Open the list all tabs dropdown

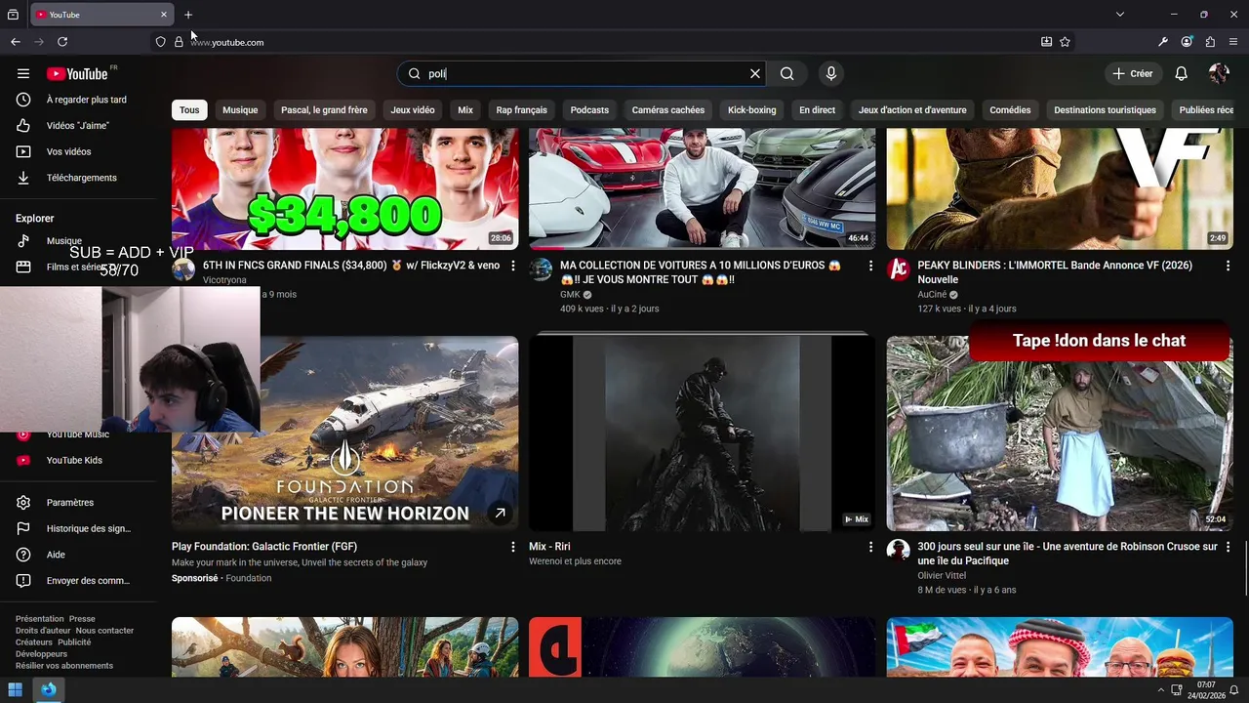(x=1120, y=15)
